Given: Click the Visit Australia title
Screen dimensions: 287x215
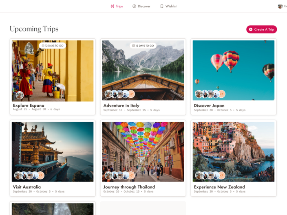Looking at the screenshot, I should click(x=27, y=187).
